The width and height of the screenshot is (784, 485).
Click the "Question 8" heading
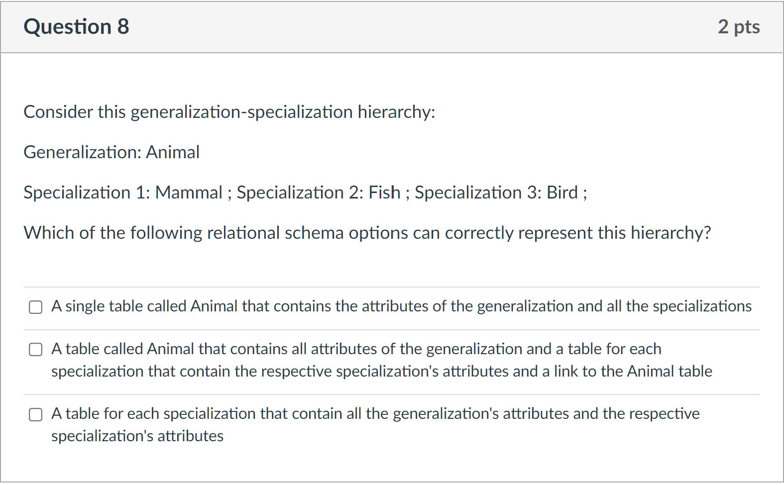(x=76, y=26)
